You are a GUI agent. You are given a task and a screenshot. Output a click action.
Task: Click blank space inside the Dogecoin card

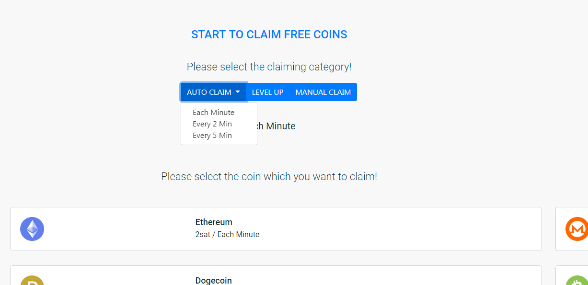[x=383, y=277]
